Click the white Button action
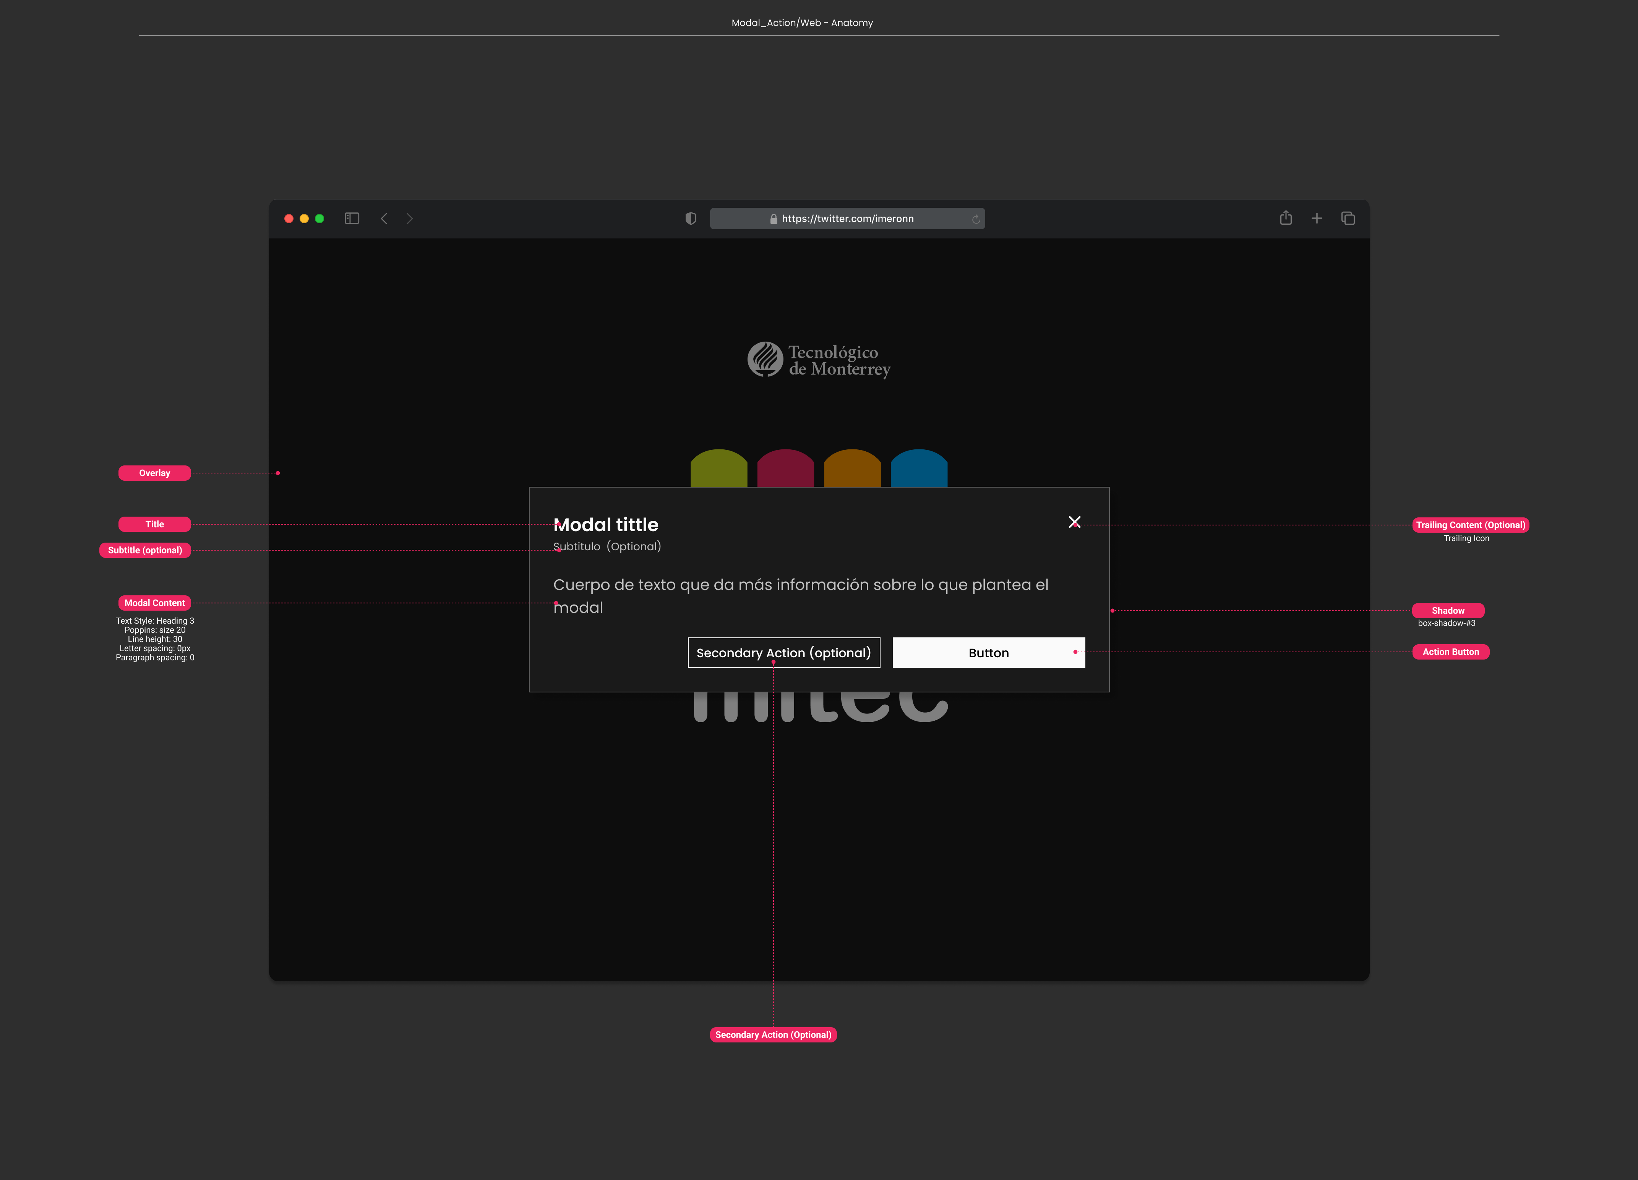 [989, 653]
